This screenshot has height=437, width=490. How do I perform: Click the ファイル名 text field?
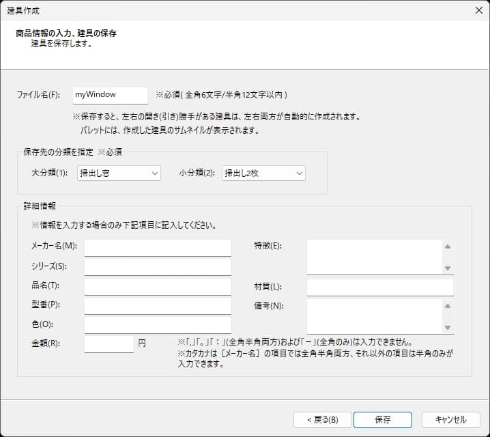[111, 96]
